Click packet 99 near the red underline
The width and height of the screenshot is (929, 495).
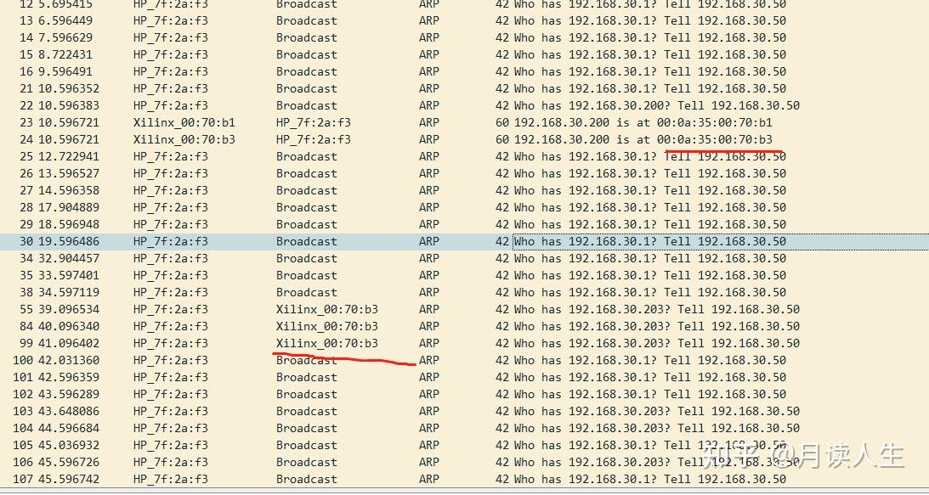click(x=340, y=343)
